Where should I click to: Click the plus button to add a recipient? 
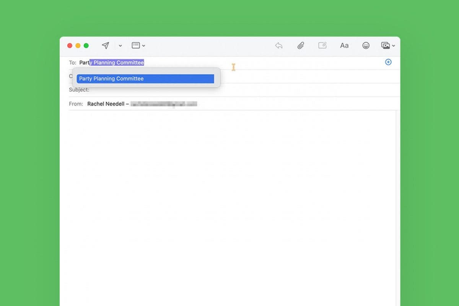pyautogui.click(x=388, y=62)
